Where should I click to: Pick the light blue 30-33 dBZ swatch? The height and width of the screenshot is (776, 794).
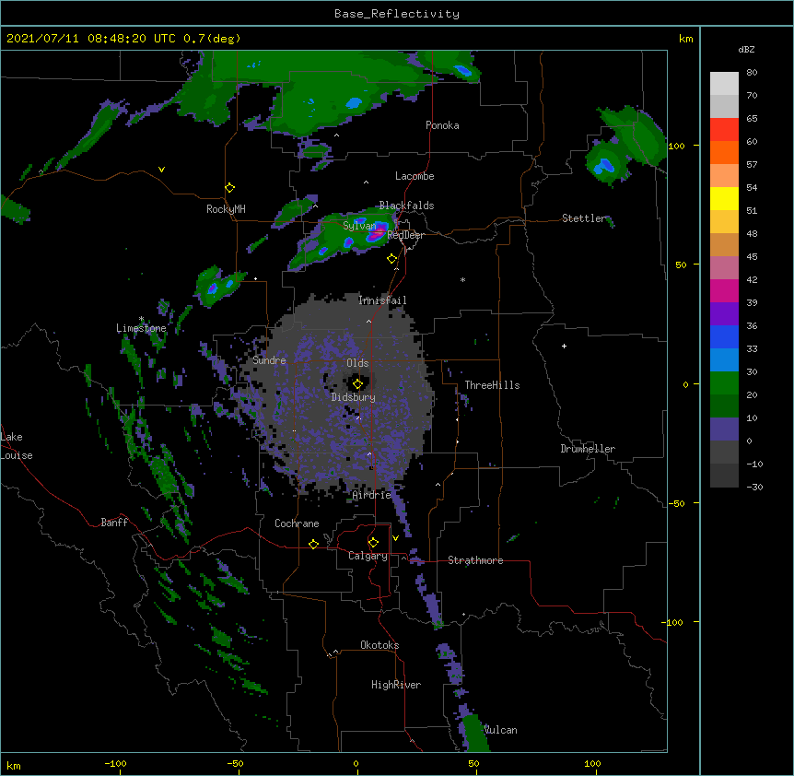tap(724, 359)
